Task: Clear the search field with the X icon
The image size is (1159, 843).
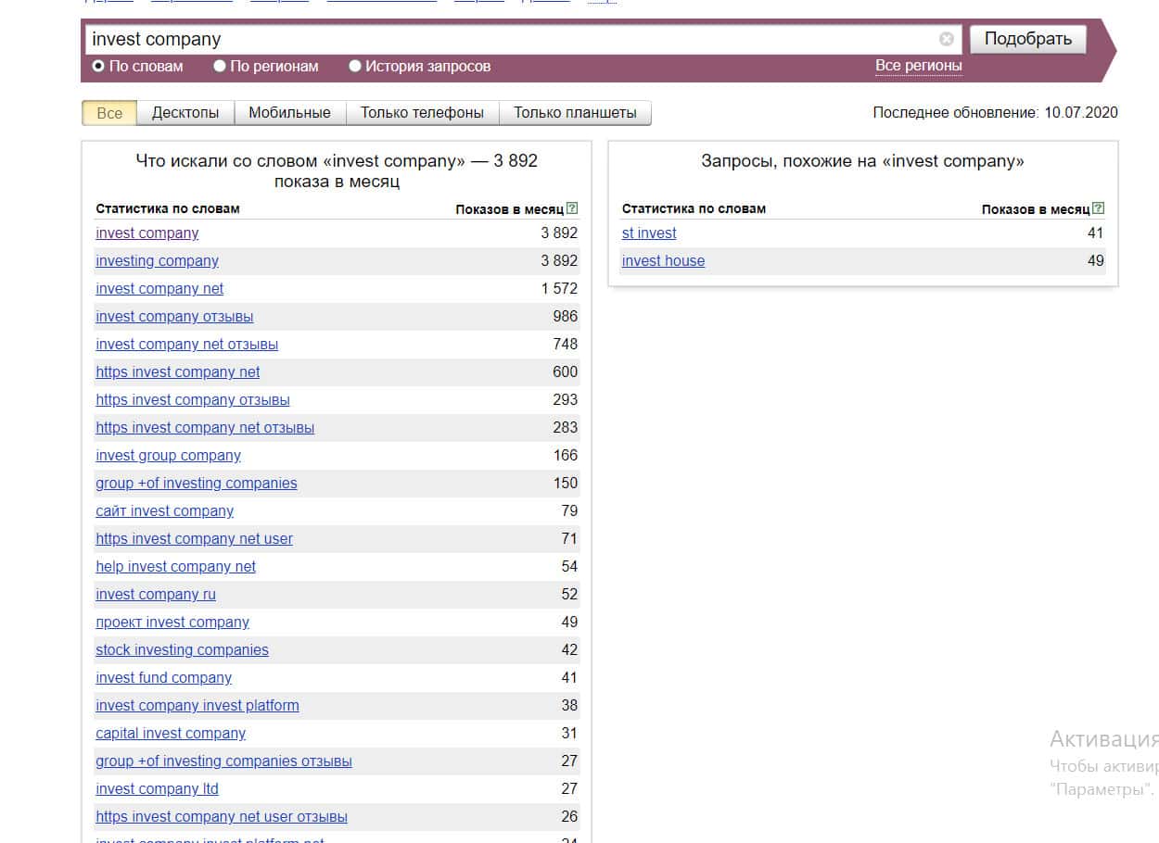Action: tap(946, 39)
